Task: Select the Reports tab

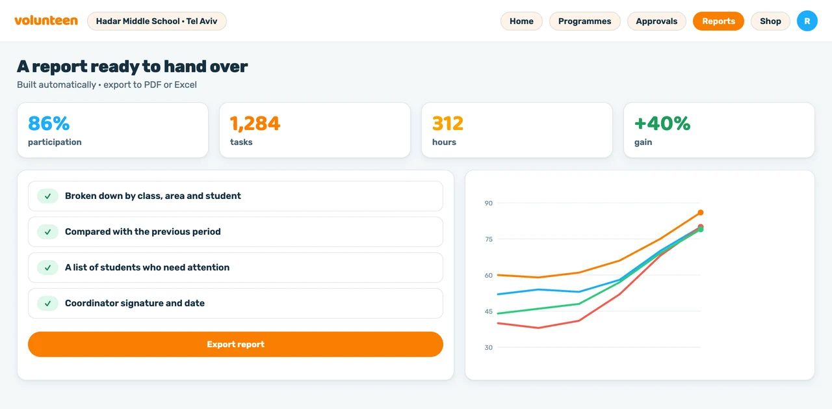Action: click(x=718, y=21)
